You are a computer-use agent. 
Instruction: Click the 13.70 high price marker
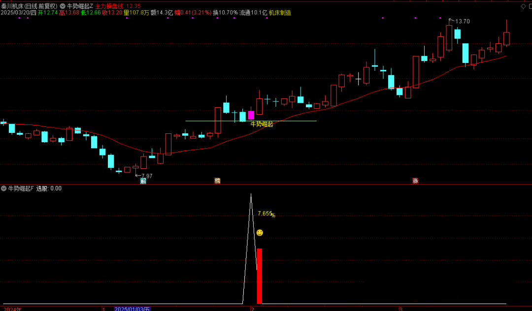pos(461,21)
